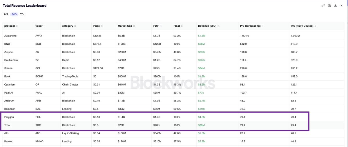Click the Solana protocol cell

[9, 68]
